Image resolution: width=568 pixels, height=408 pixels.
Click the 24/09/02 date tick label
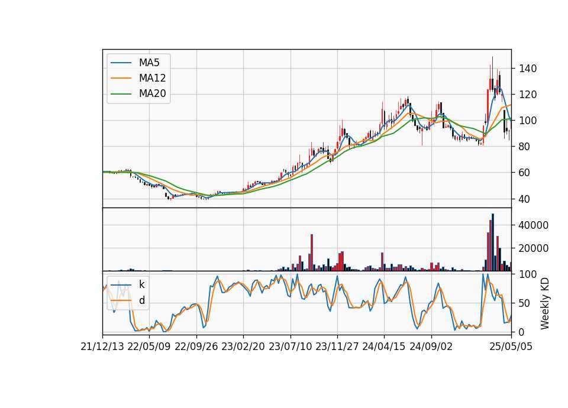(x=431, y=347)
